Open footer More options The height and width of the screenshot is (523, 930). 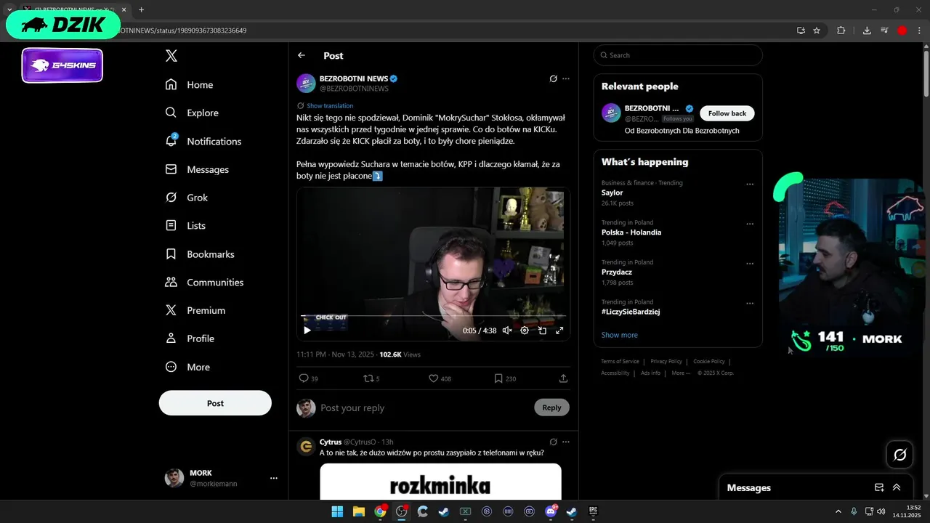pyautogui.click(x=681, y=373)
